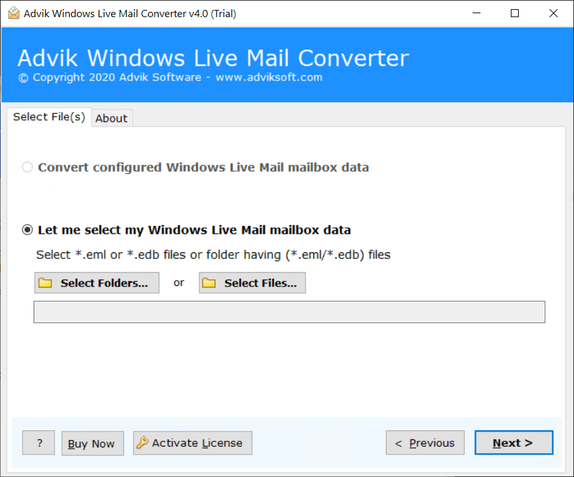
Task: Open the Select Files dialog
Action: (252, 283)
